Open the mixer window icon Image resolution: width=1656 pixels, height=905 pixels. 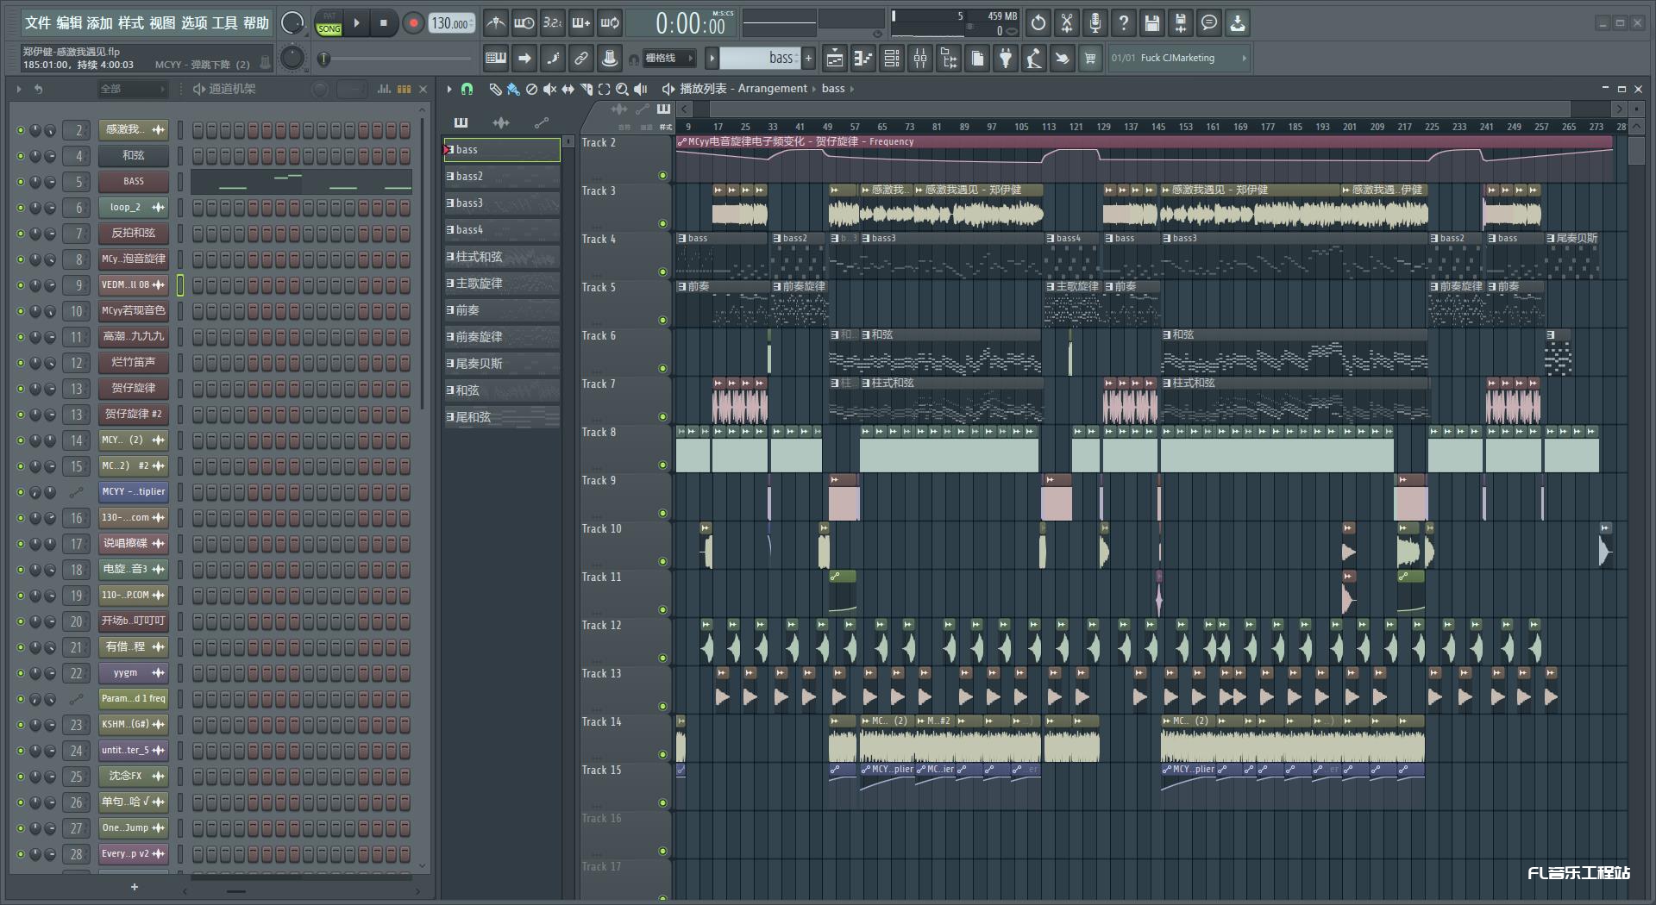(920, 59)
